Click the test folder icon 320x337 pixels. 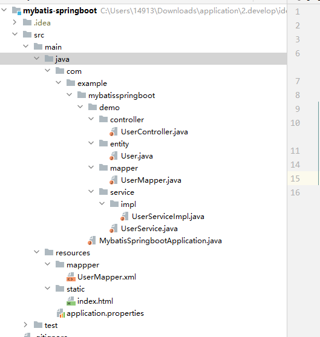point(38,324)
